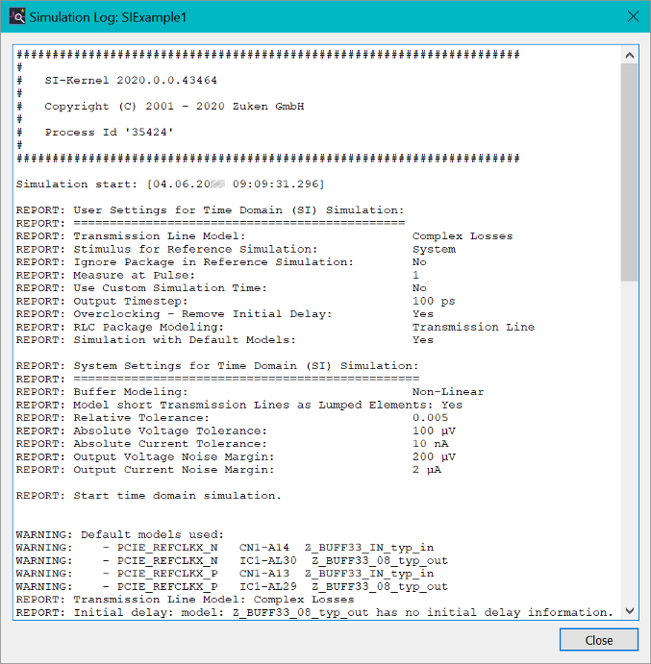The width and height of the screenshot is (651, 664).
Task: Click the Simulation Log window app icon
Action: tap(16, 17)
